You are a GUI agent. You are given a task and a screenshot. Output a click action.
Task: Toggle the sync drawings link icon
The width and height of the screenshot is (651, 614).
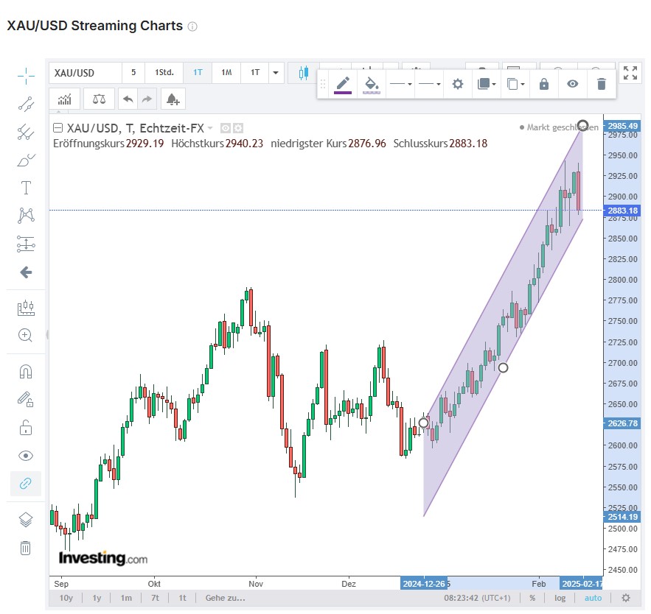pos(26,484)
